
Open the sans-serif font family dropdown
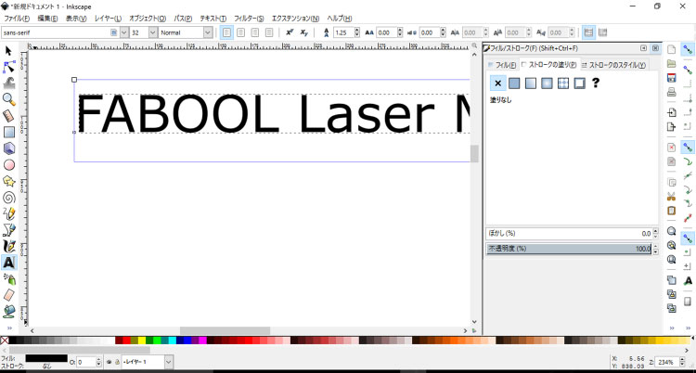(123, 32)
